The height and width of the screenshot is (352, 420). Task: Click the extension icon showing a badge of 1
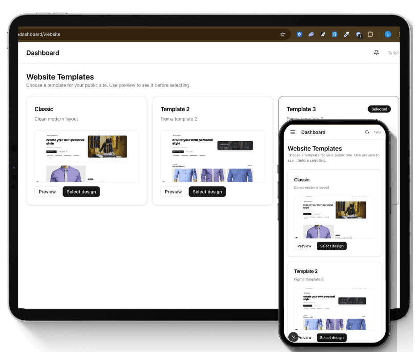click(358, 34)
